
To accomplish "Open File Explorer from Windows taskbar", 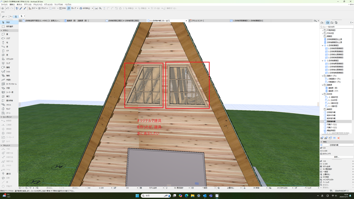I will 192,195.
